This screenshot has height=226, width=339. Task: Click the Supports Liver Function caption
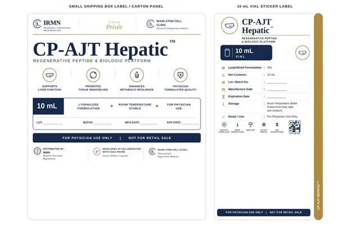[x=50, y=88]
